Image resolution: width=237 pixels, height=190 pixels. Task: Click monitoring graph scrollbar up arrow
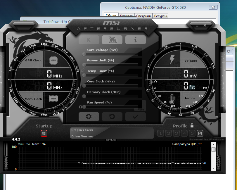click(x=214, y=145)
